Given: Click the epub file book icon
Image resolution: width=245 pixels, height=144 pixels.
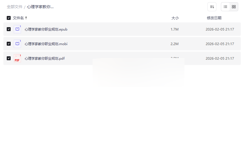Looking at the screenshot, I should point(17,29).
